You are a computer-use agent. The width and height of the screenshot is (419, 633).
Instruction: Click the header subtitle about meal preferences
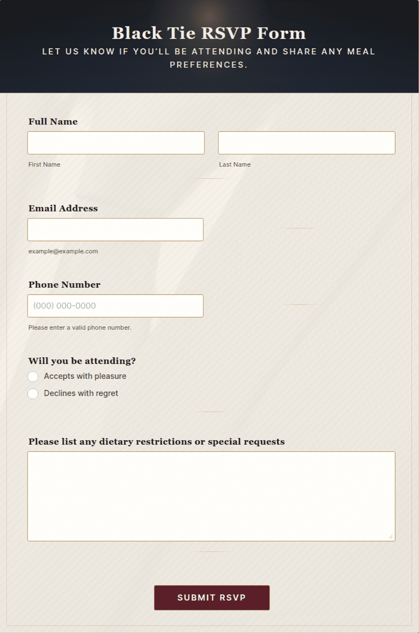tap(209, 58)
